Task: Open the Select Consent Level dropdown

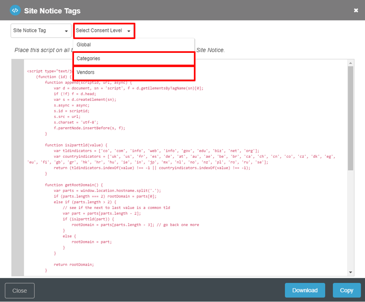Action: coord(104,30)
